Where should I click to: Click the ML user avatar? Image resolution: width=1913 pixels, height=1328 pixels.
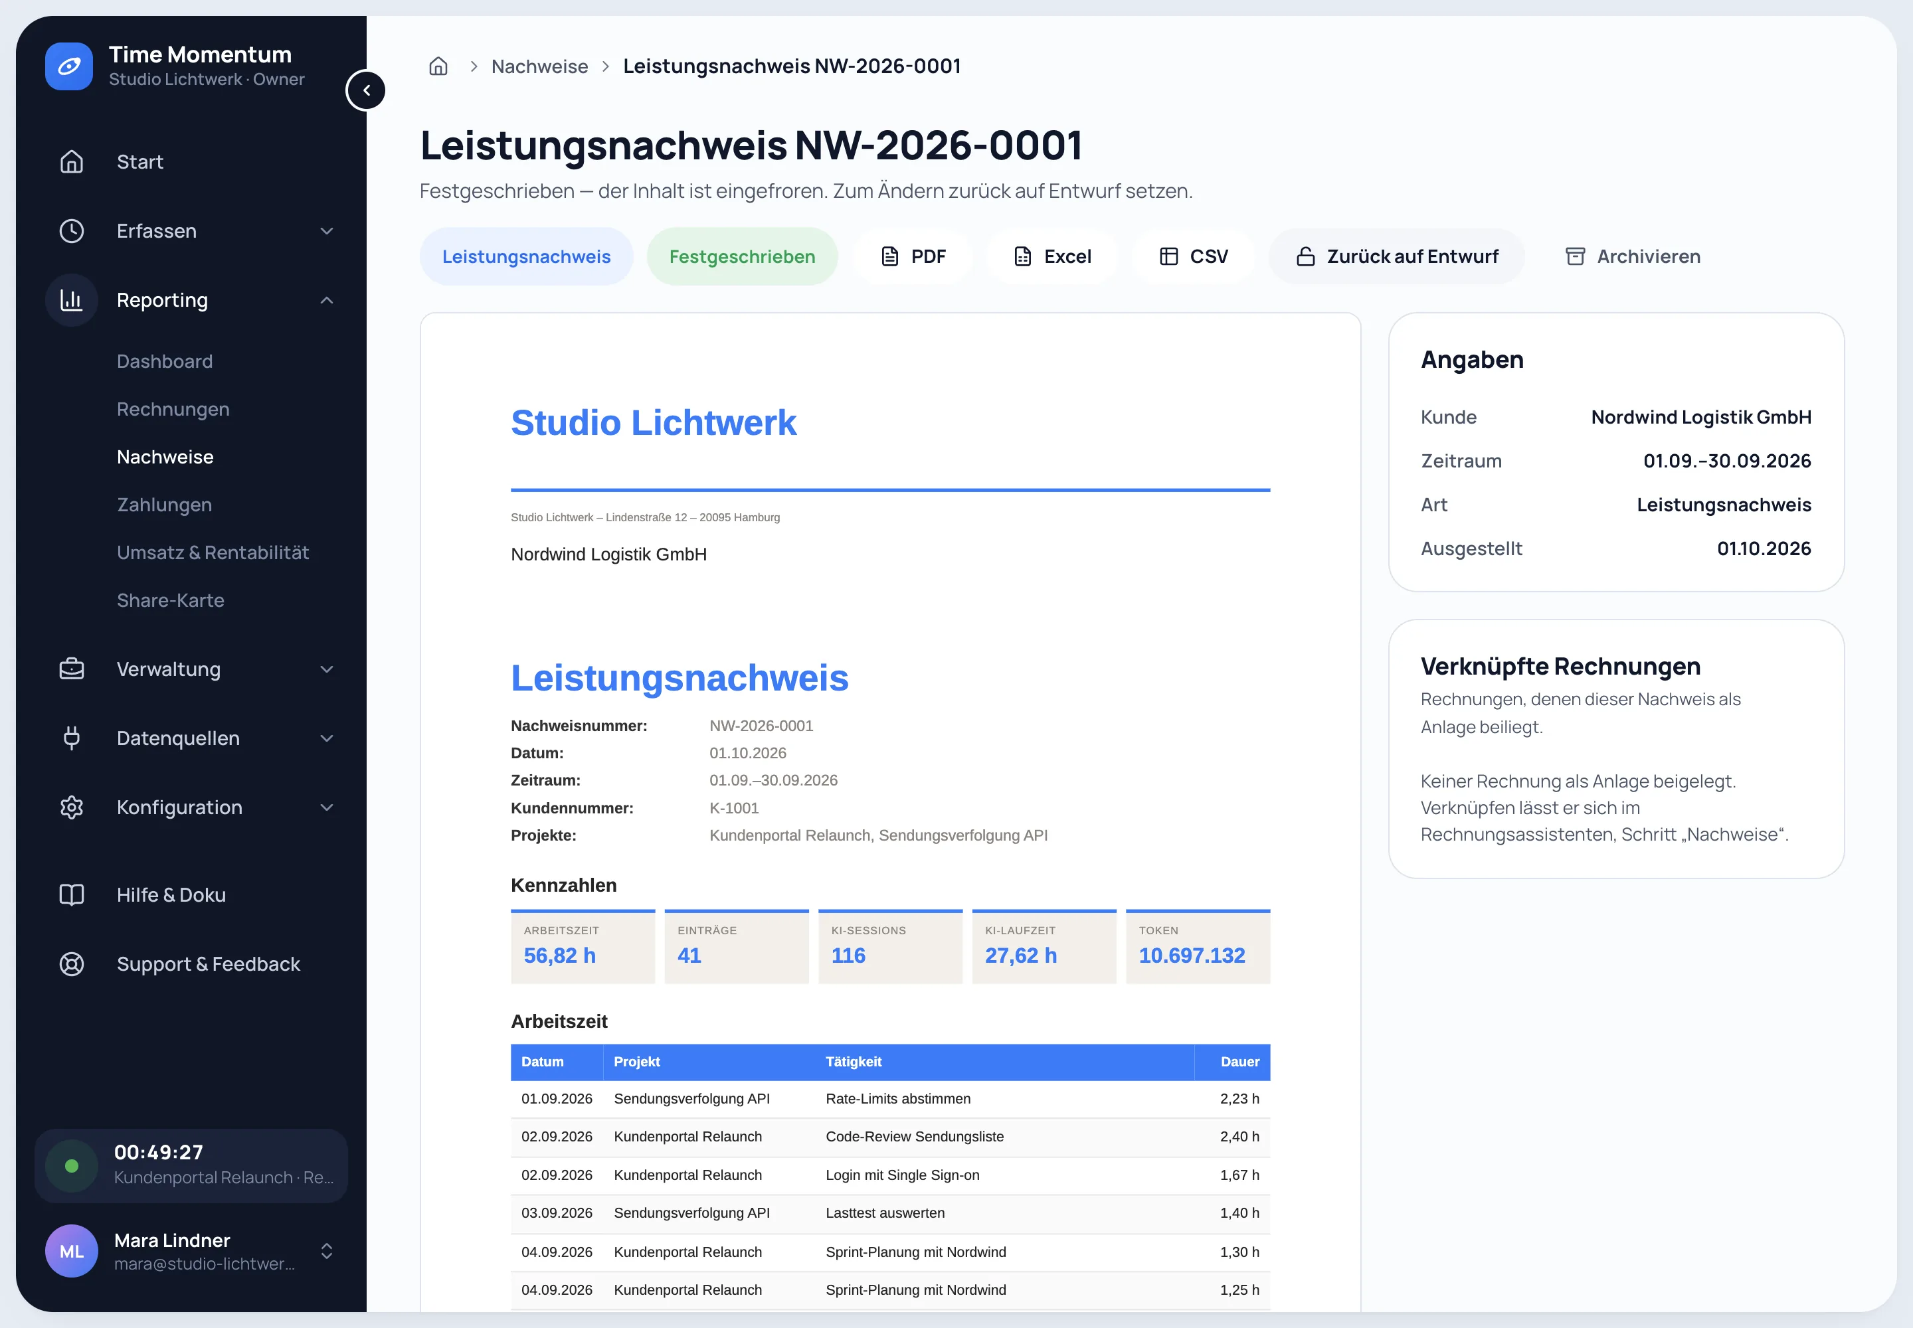72,1250
